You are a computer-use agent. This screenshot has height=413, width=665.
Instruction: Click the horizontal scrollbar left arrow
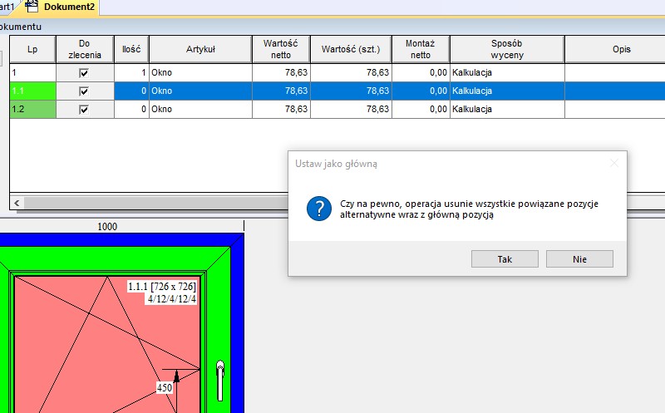pyautogui.click(x=17, y=203)
